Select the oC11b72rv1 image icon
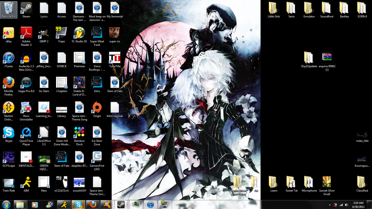 click(61, 184)
